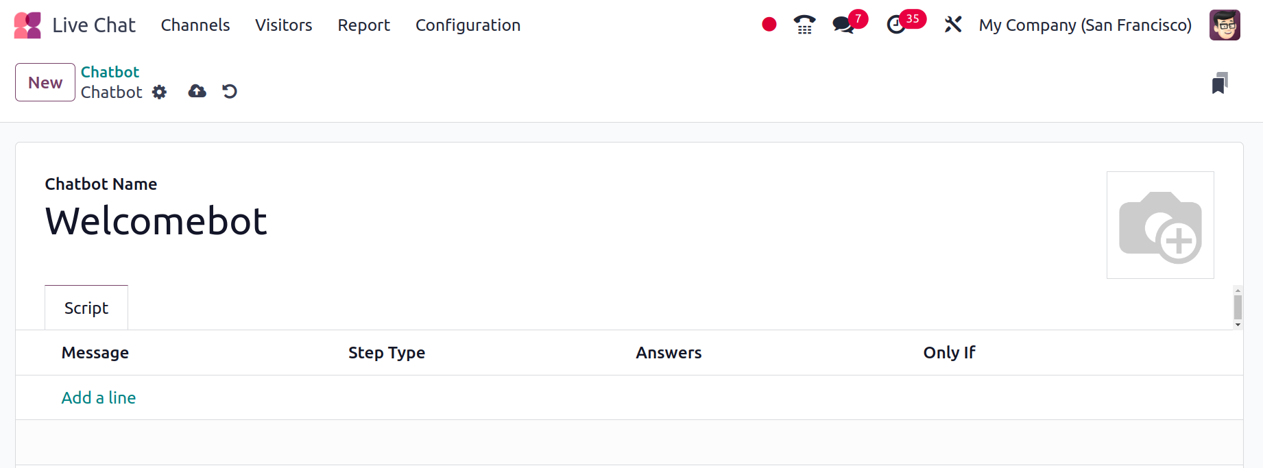Open the Report menu

[364, 25]
